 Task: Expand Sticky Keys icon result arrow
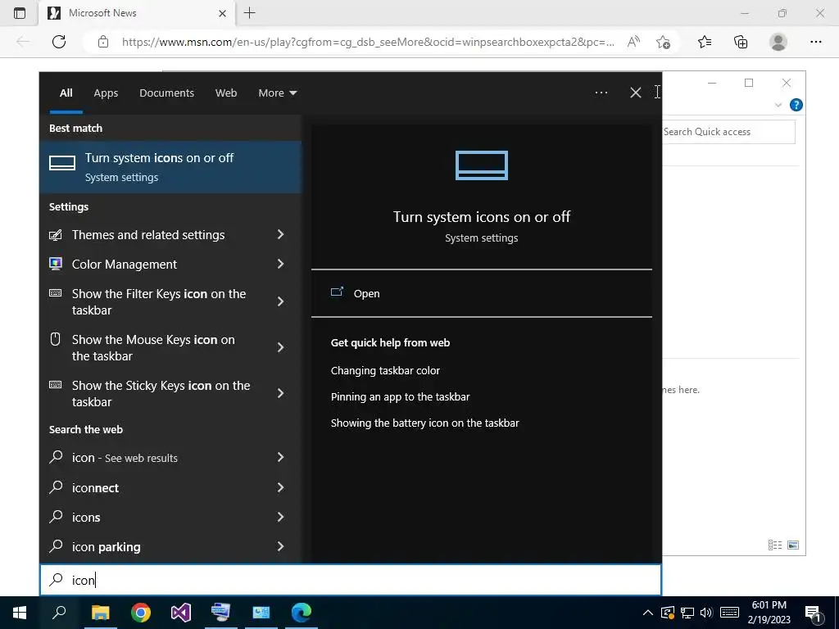280,394
